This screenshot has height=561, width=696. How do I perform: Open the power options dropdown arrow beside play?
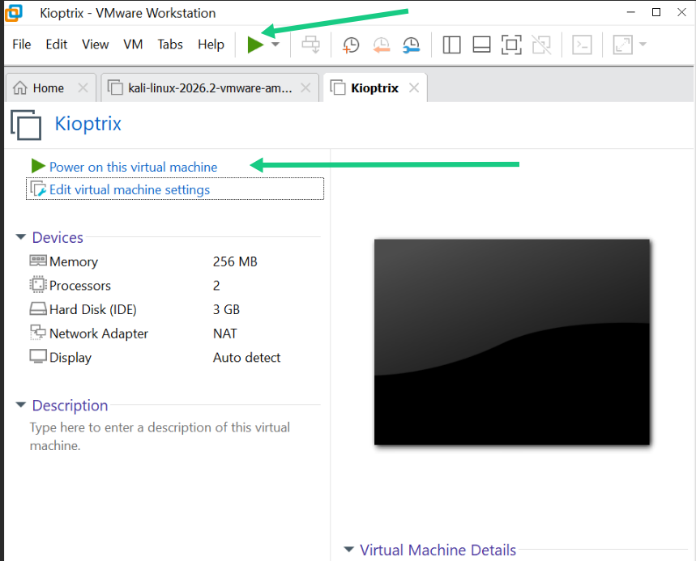275,45
